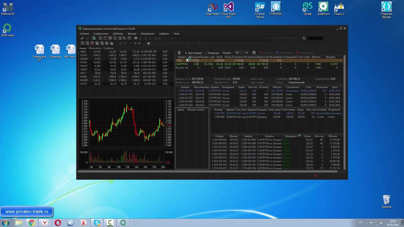Image resolution: width=404 pixels, height=227 pixels.
Task: Open QUIK Junior desktop shortcut
Action: click(x=8, y=30)
